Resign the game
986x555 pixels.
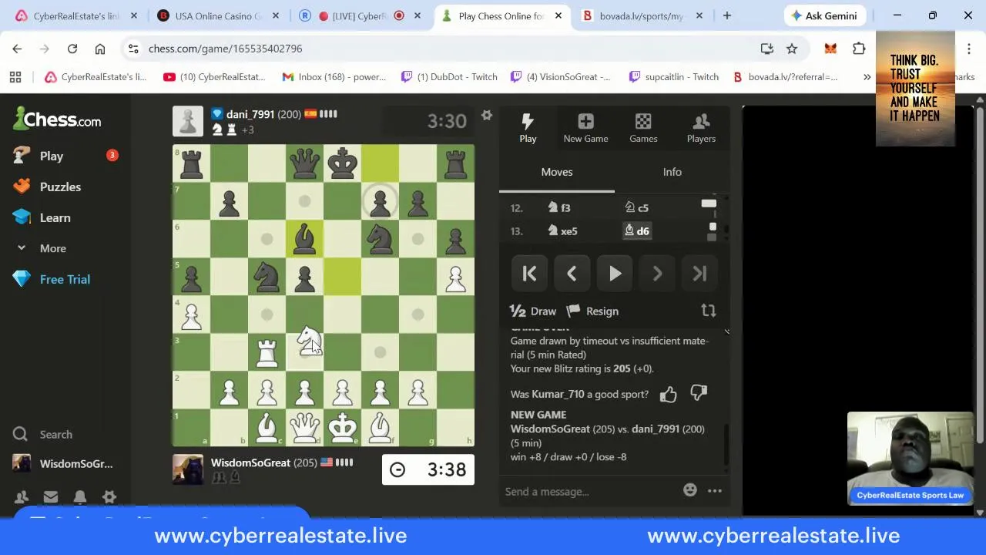(x=592, y=311)
